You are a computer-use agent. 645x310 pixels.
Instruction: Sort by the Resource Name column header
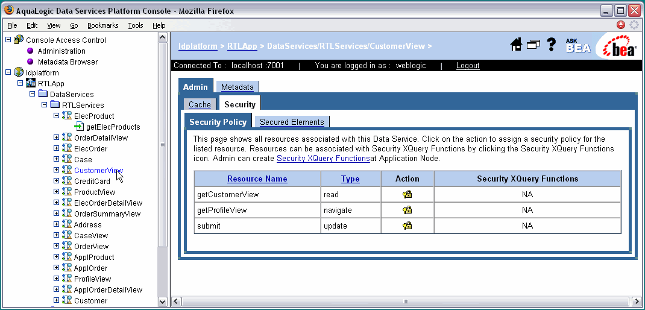click(257, 179)
